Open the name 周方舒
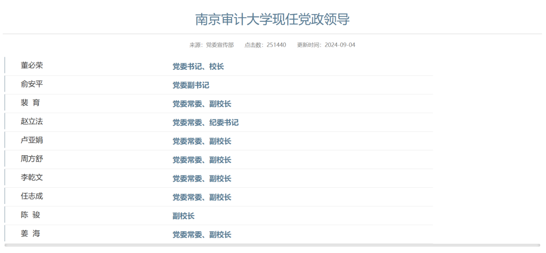 (x=32, y=159)
